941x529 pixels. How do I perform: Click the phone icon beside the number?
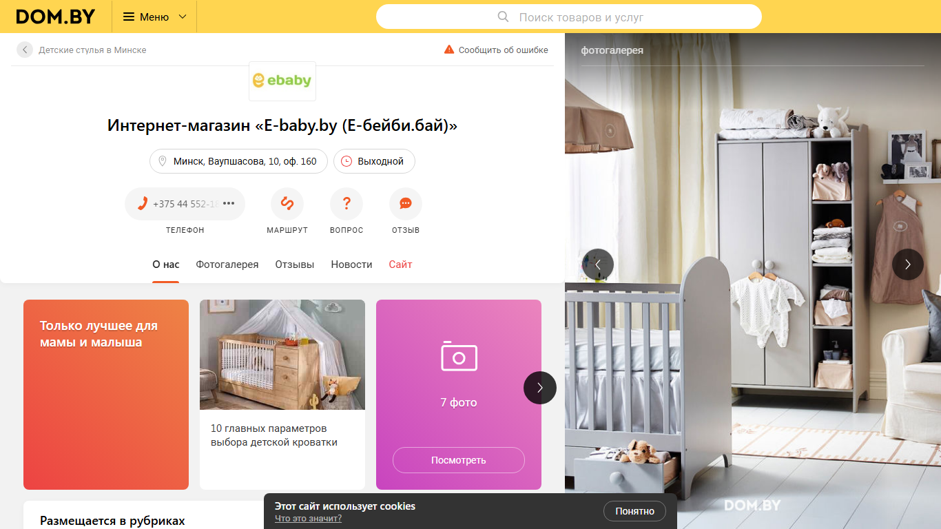(x=143, y=204)
